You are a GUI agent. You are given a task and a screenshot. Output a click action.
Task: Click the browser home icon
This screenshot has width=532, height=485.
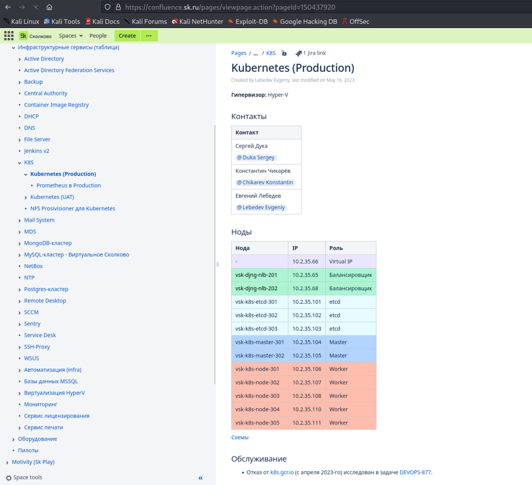click(49, 7)
